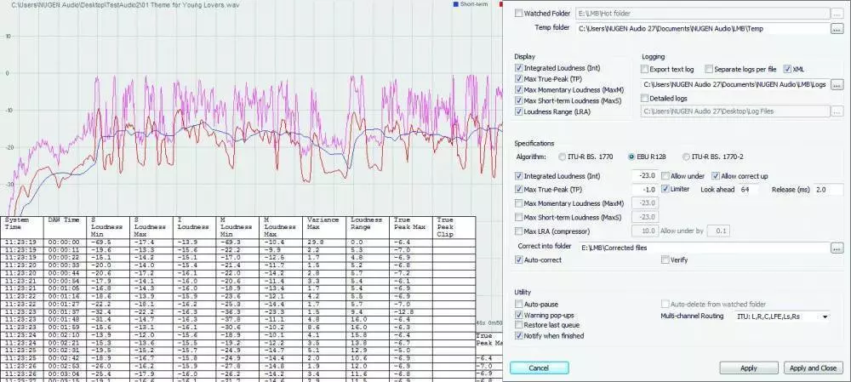This screenshot has width=851, height=382.
Task: Click Apply and Close
Action: (x=813, y=368)
